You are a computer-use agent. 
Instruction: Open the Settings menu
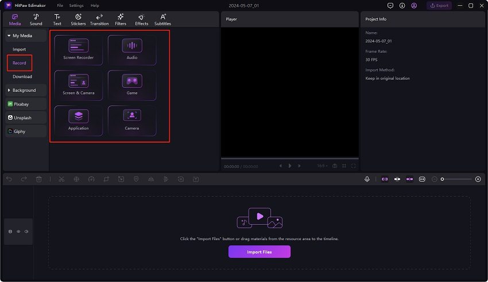pos(76,5)
